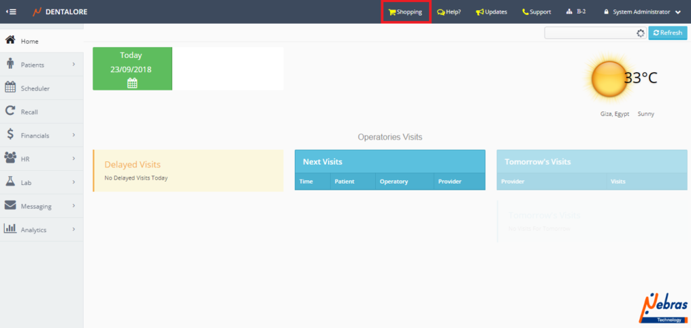Image resolution: width=691 pixels, height=328 pixels.
Task: Click the Messaging envelope icon
Action: pos(10,206)
